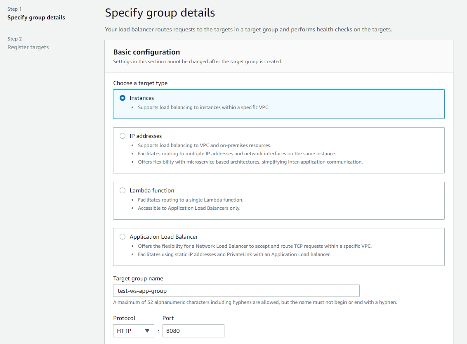
Task: Click the Port field label
Action: tap(168, 318)
